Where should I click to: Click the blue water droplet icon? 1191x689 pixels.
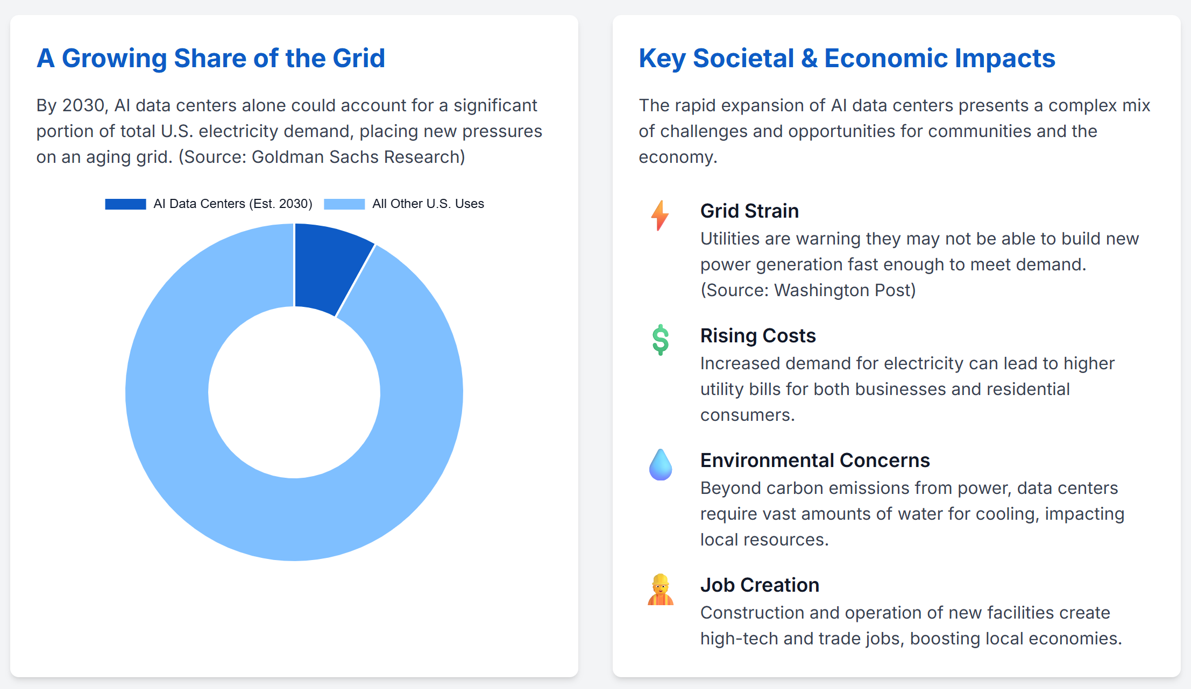[660, 464]
